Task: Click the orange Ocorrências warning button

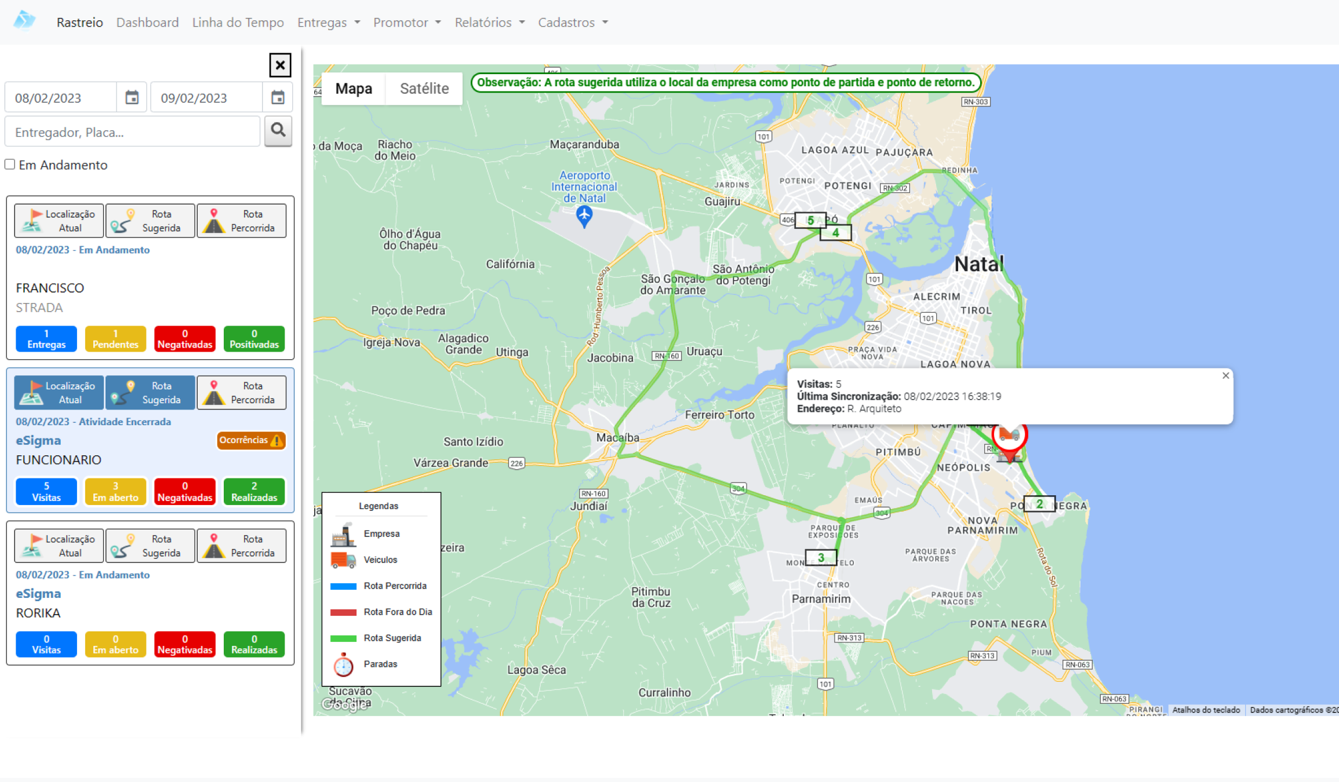Action: tap(251, 440)
